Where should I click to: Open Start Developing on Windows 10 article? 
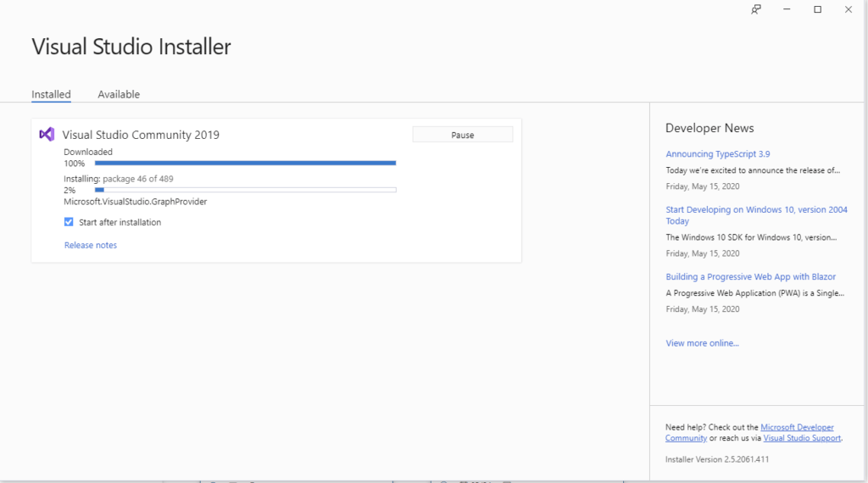(756, 210)
